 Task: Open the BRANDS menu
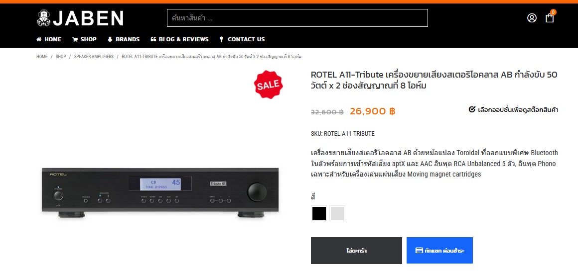[x=128, y=39]
